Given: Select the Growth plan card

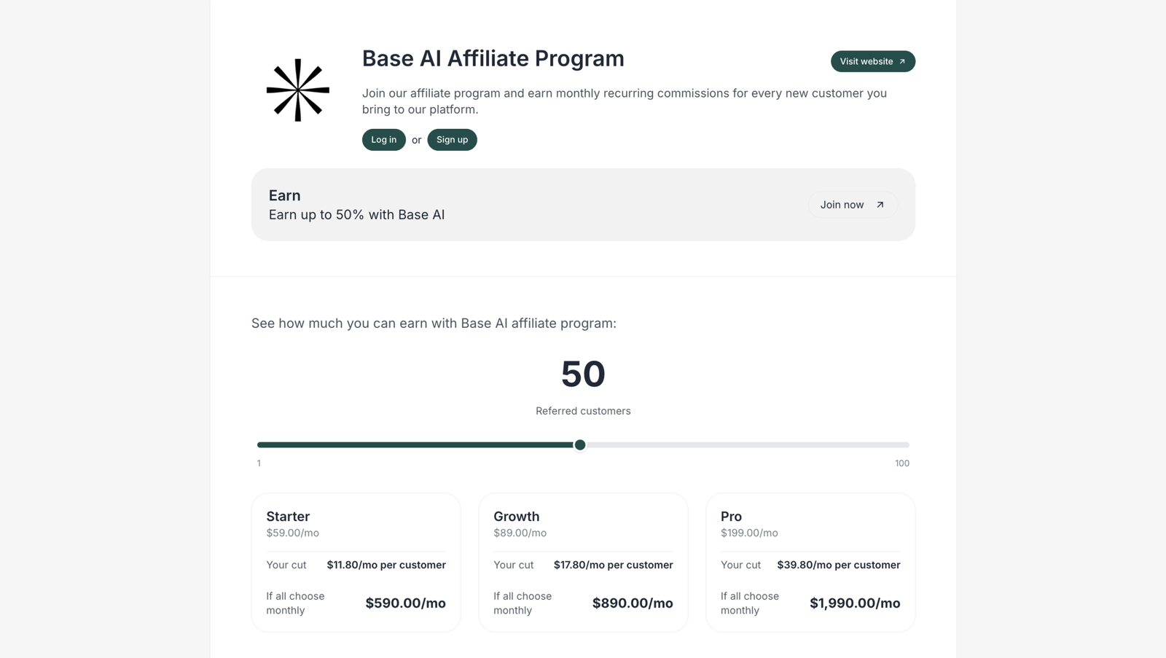Looking at the screenshot, I should point(582,563).
